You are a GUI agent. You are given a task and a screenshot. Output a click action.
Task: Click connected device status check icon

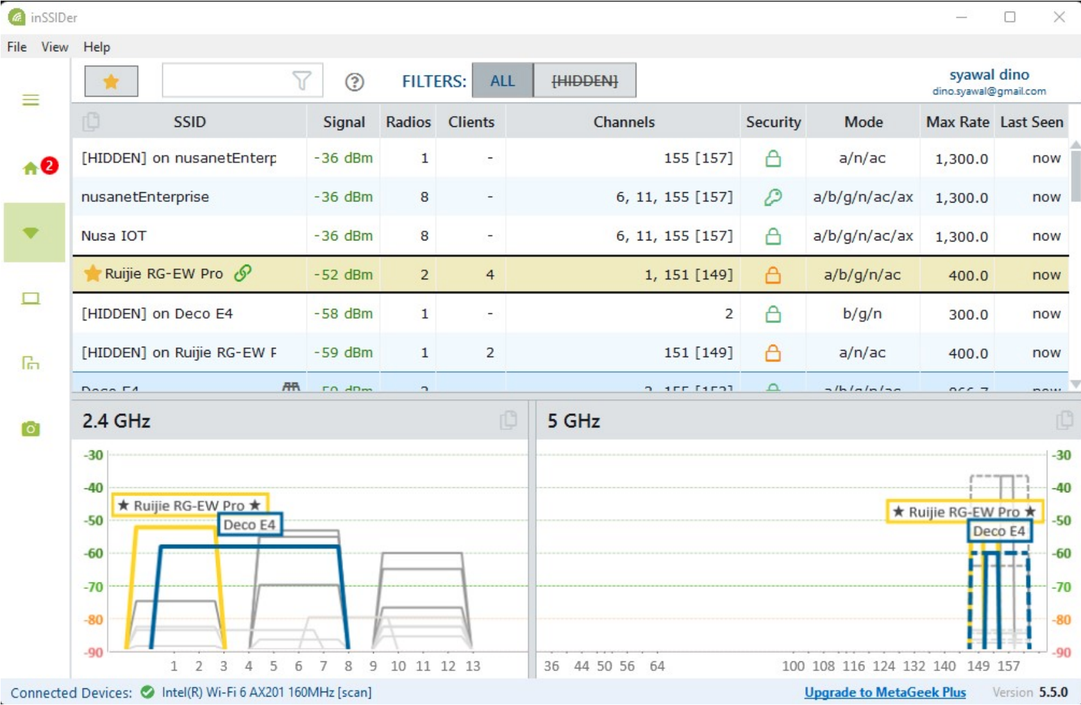point(147,692)
